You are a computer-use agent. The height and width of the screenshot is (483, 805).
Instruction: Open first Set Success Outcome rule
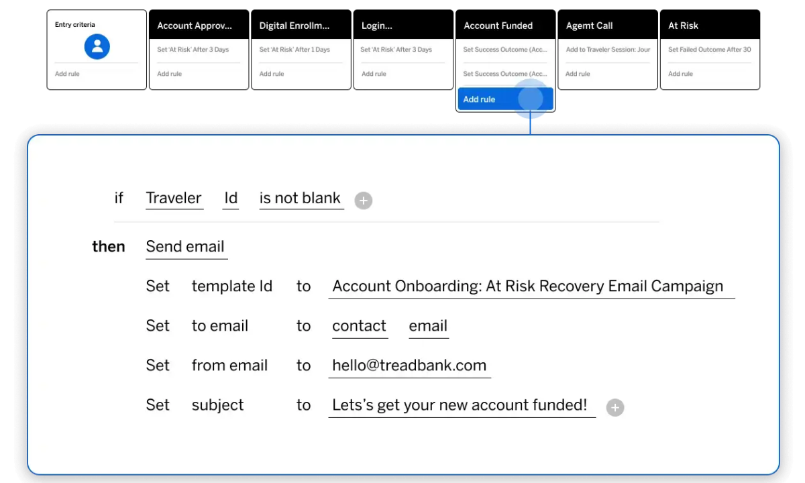click(x=505, y=50)
